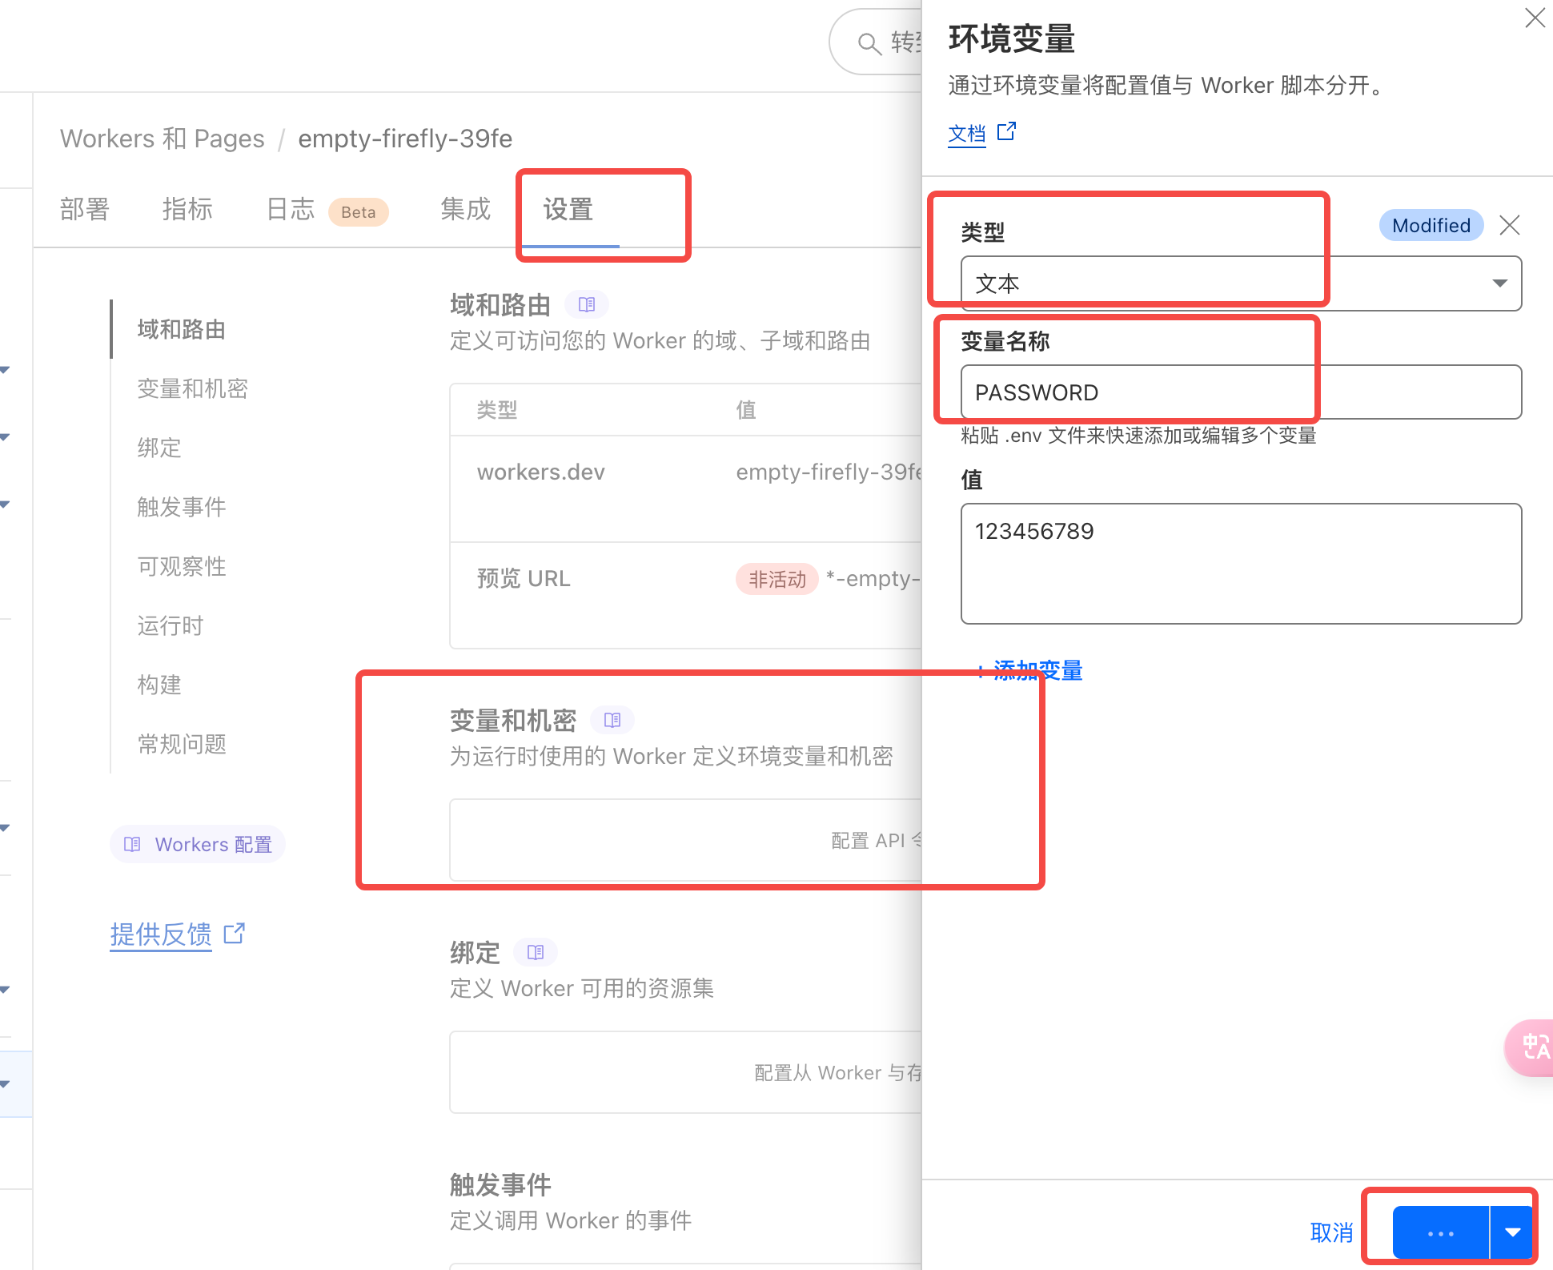The image size is (1553, 1270).
Task: Open the 类型 dropdown showing 文本
Action: (1240, 283)
